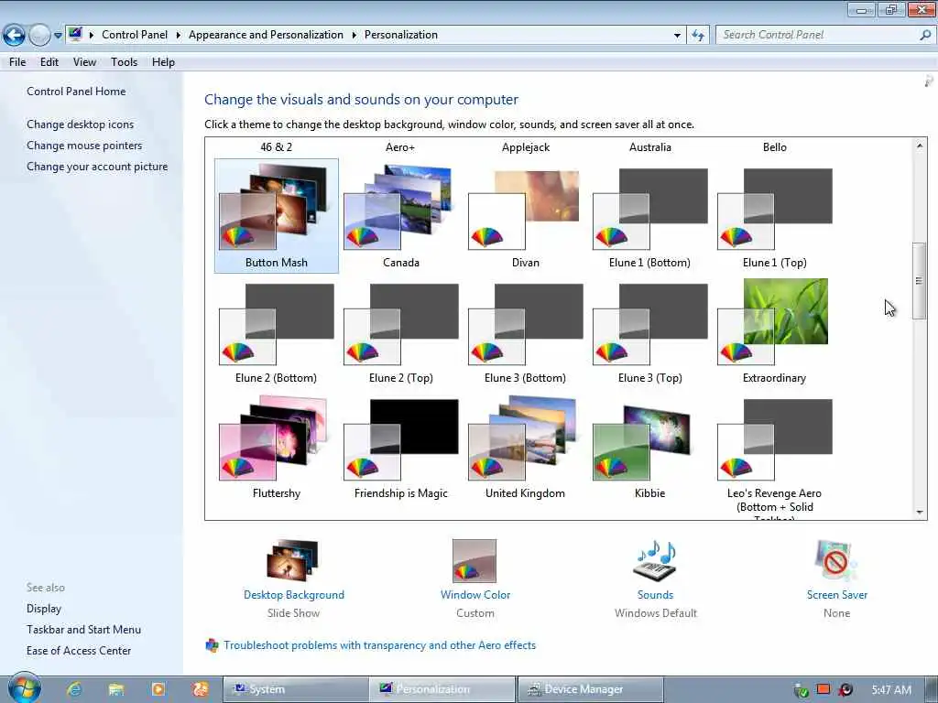This screenshot has width=938, height=703.
Task: Open the View menu
Action: point(84,62)
